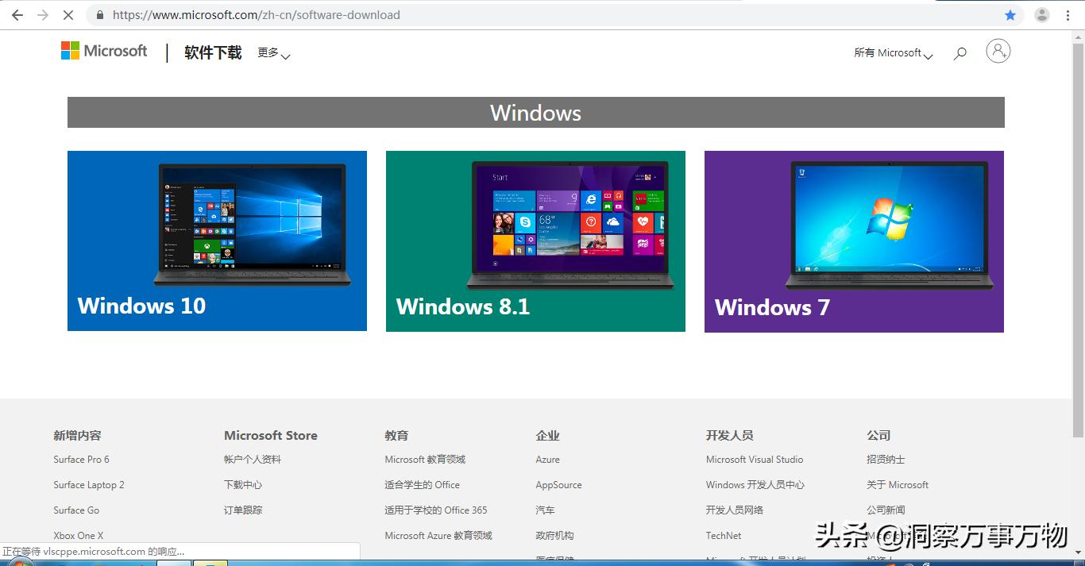Viewport: 1085px width, 566px height.
Task: Click the browser profile avatar icon
Action: point(1041,14)
